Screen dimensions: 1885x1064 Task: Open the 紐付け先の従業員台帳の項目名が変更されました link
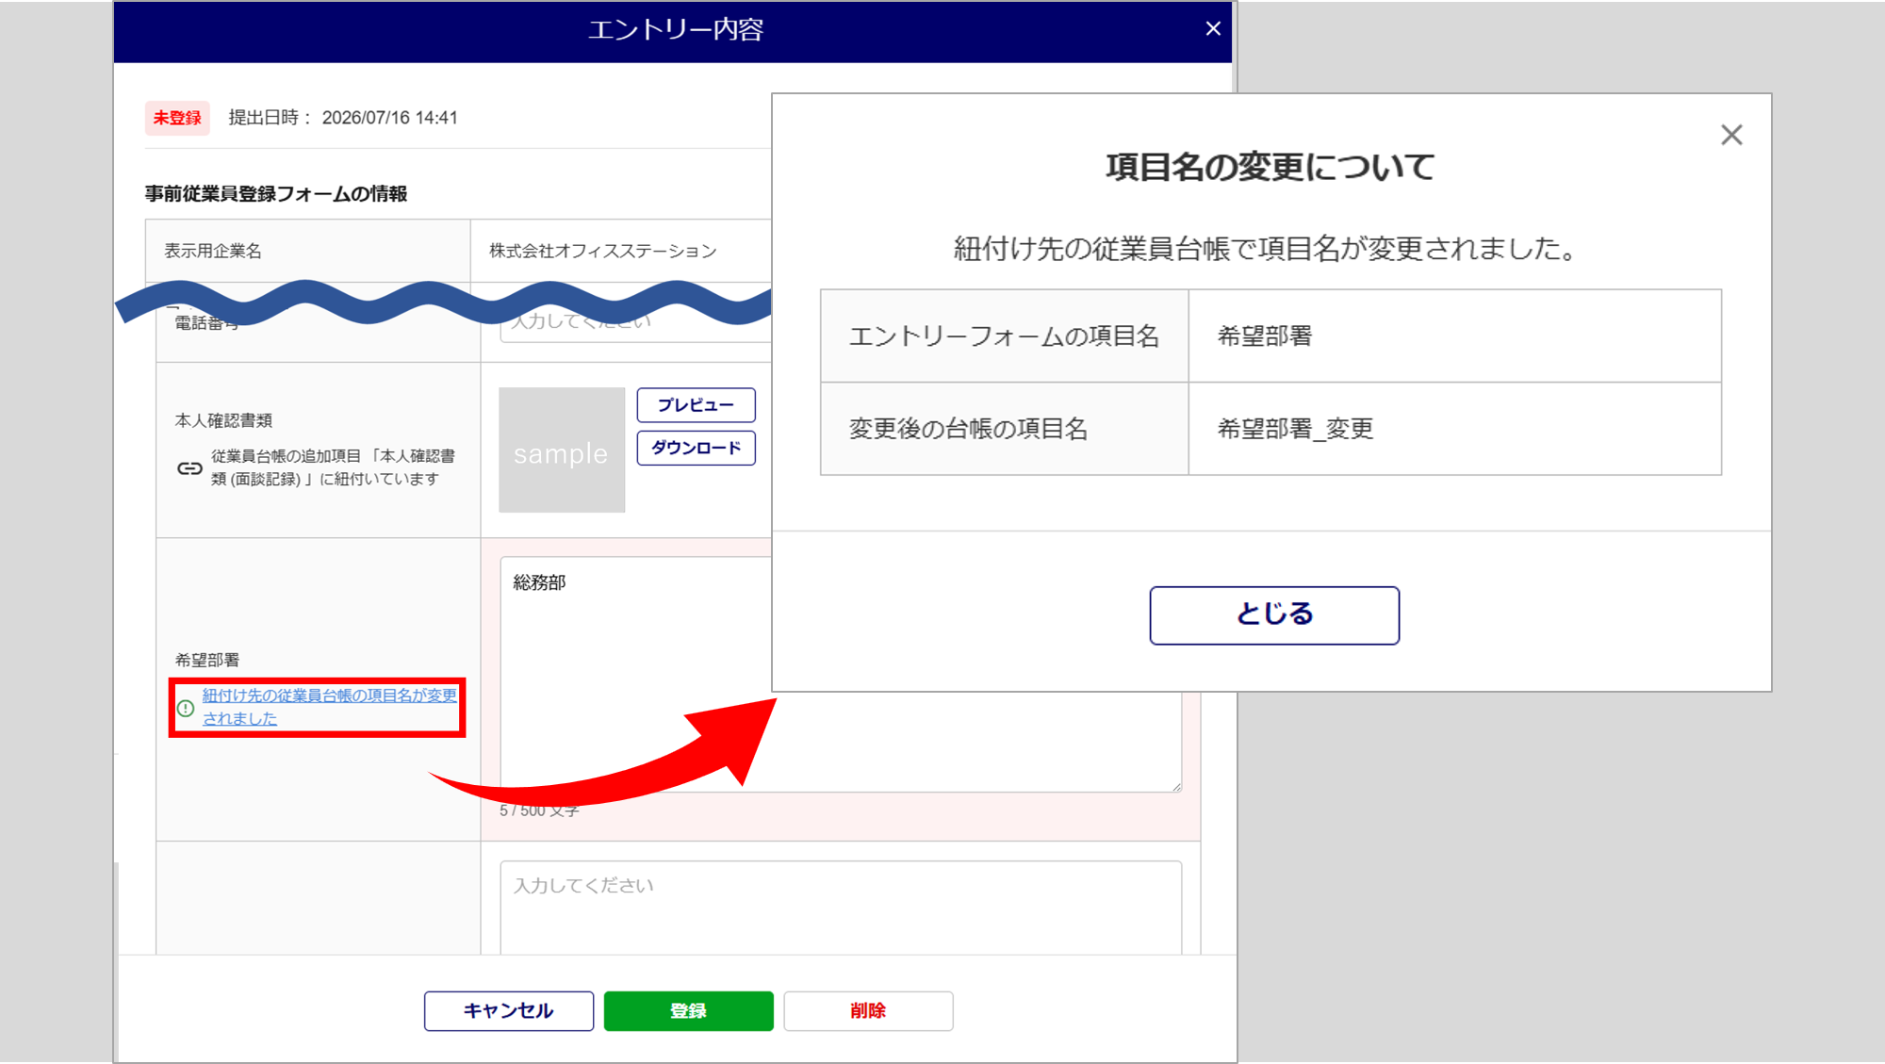pos(329,706)
